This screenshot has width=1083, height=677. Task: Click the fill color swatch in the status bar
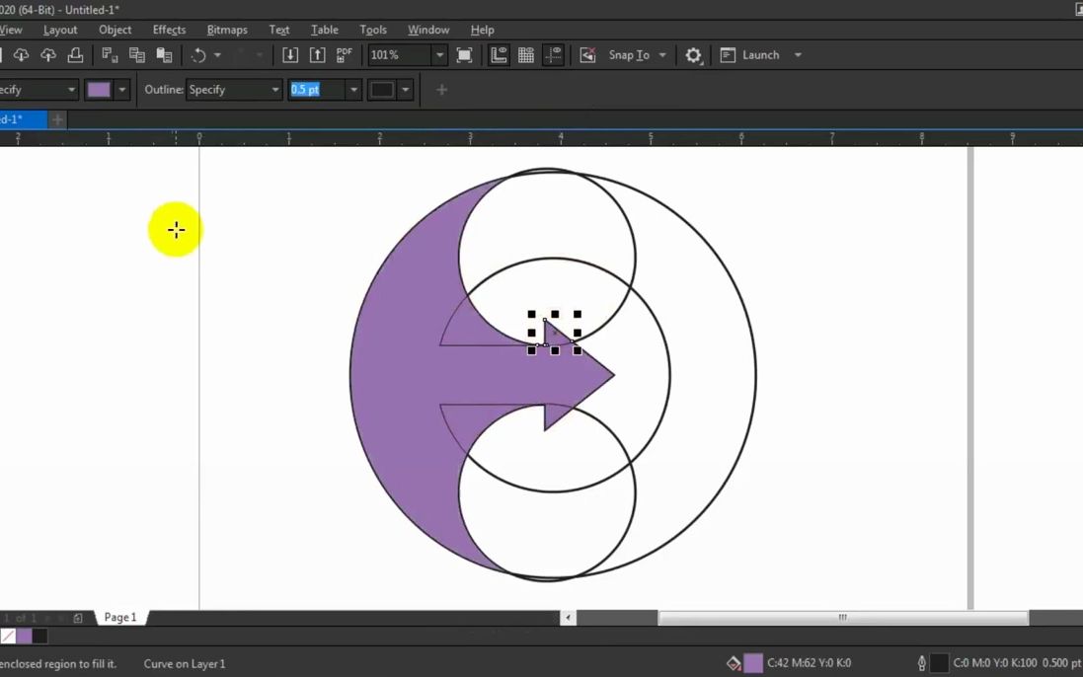pos(752,662)
